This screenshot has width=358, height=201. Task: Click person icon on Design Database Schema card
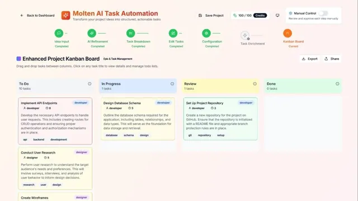coord(107,108)
